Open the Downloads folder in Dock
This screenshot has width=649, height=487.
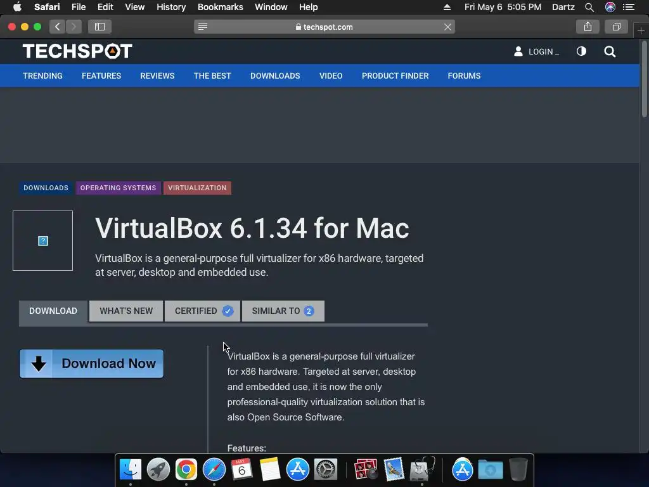(x=491, y=470)
